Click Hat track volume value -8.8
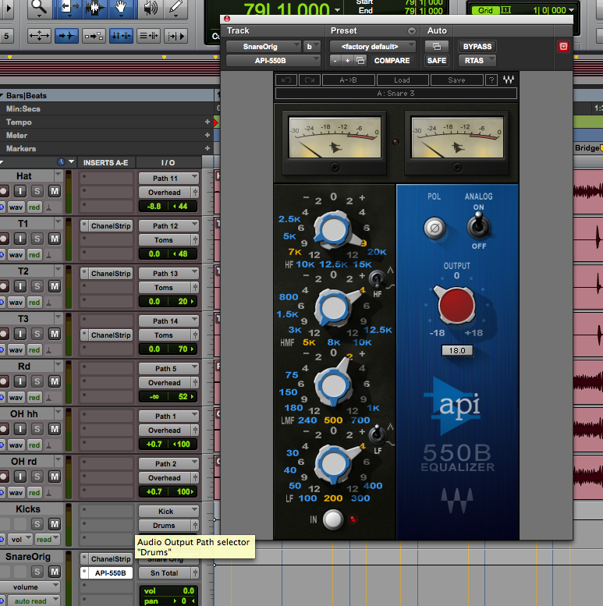Screen dimensions: 603x606 click(154, 207)
